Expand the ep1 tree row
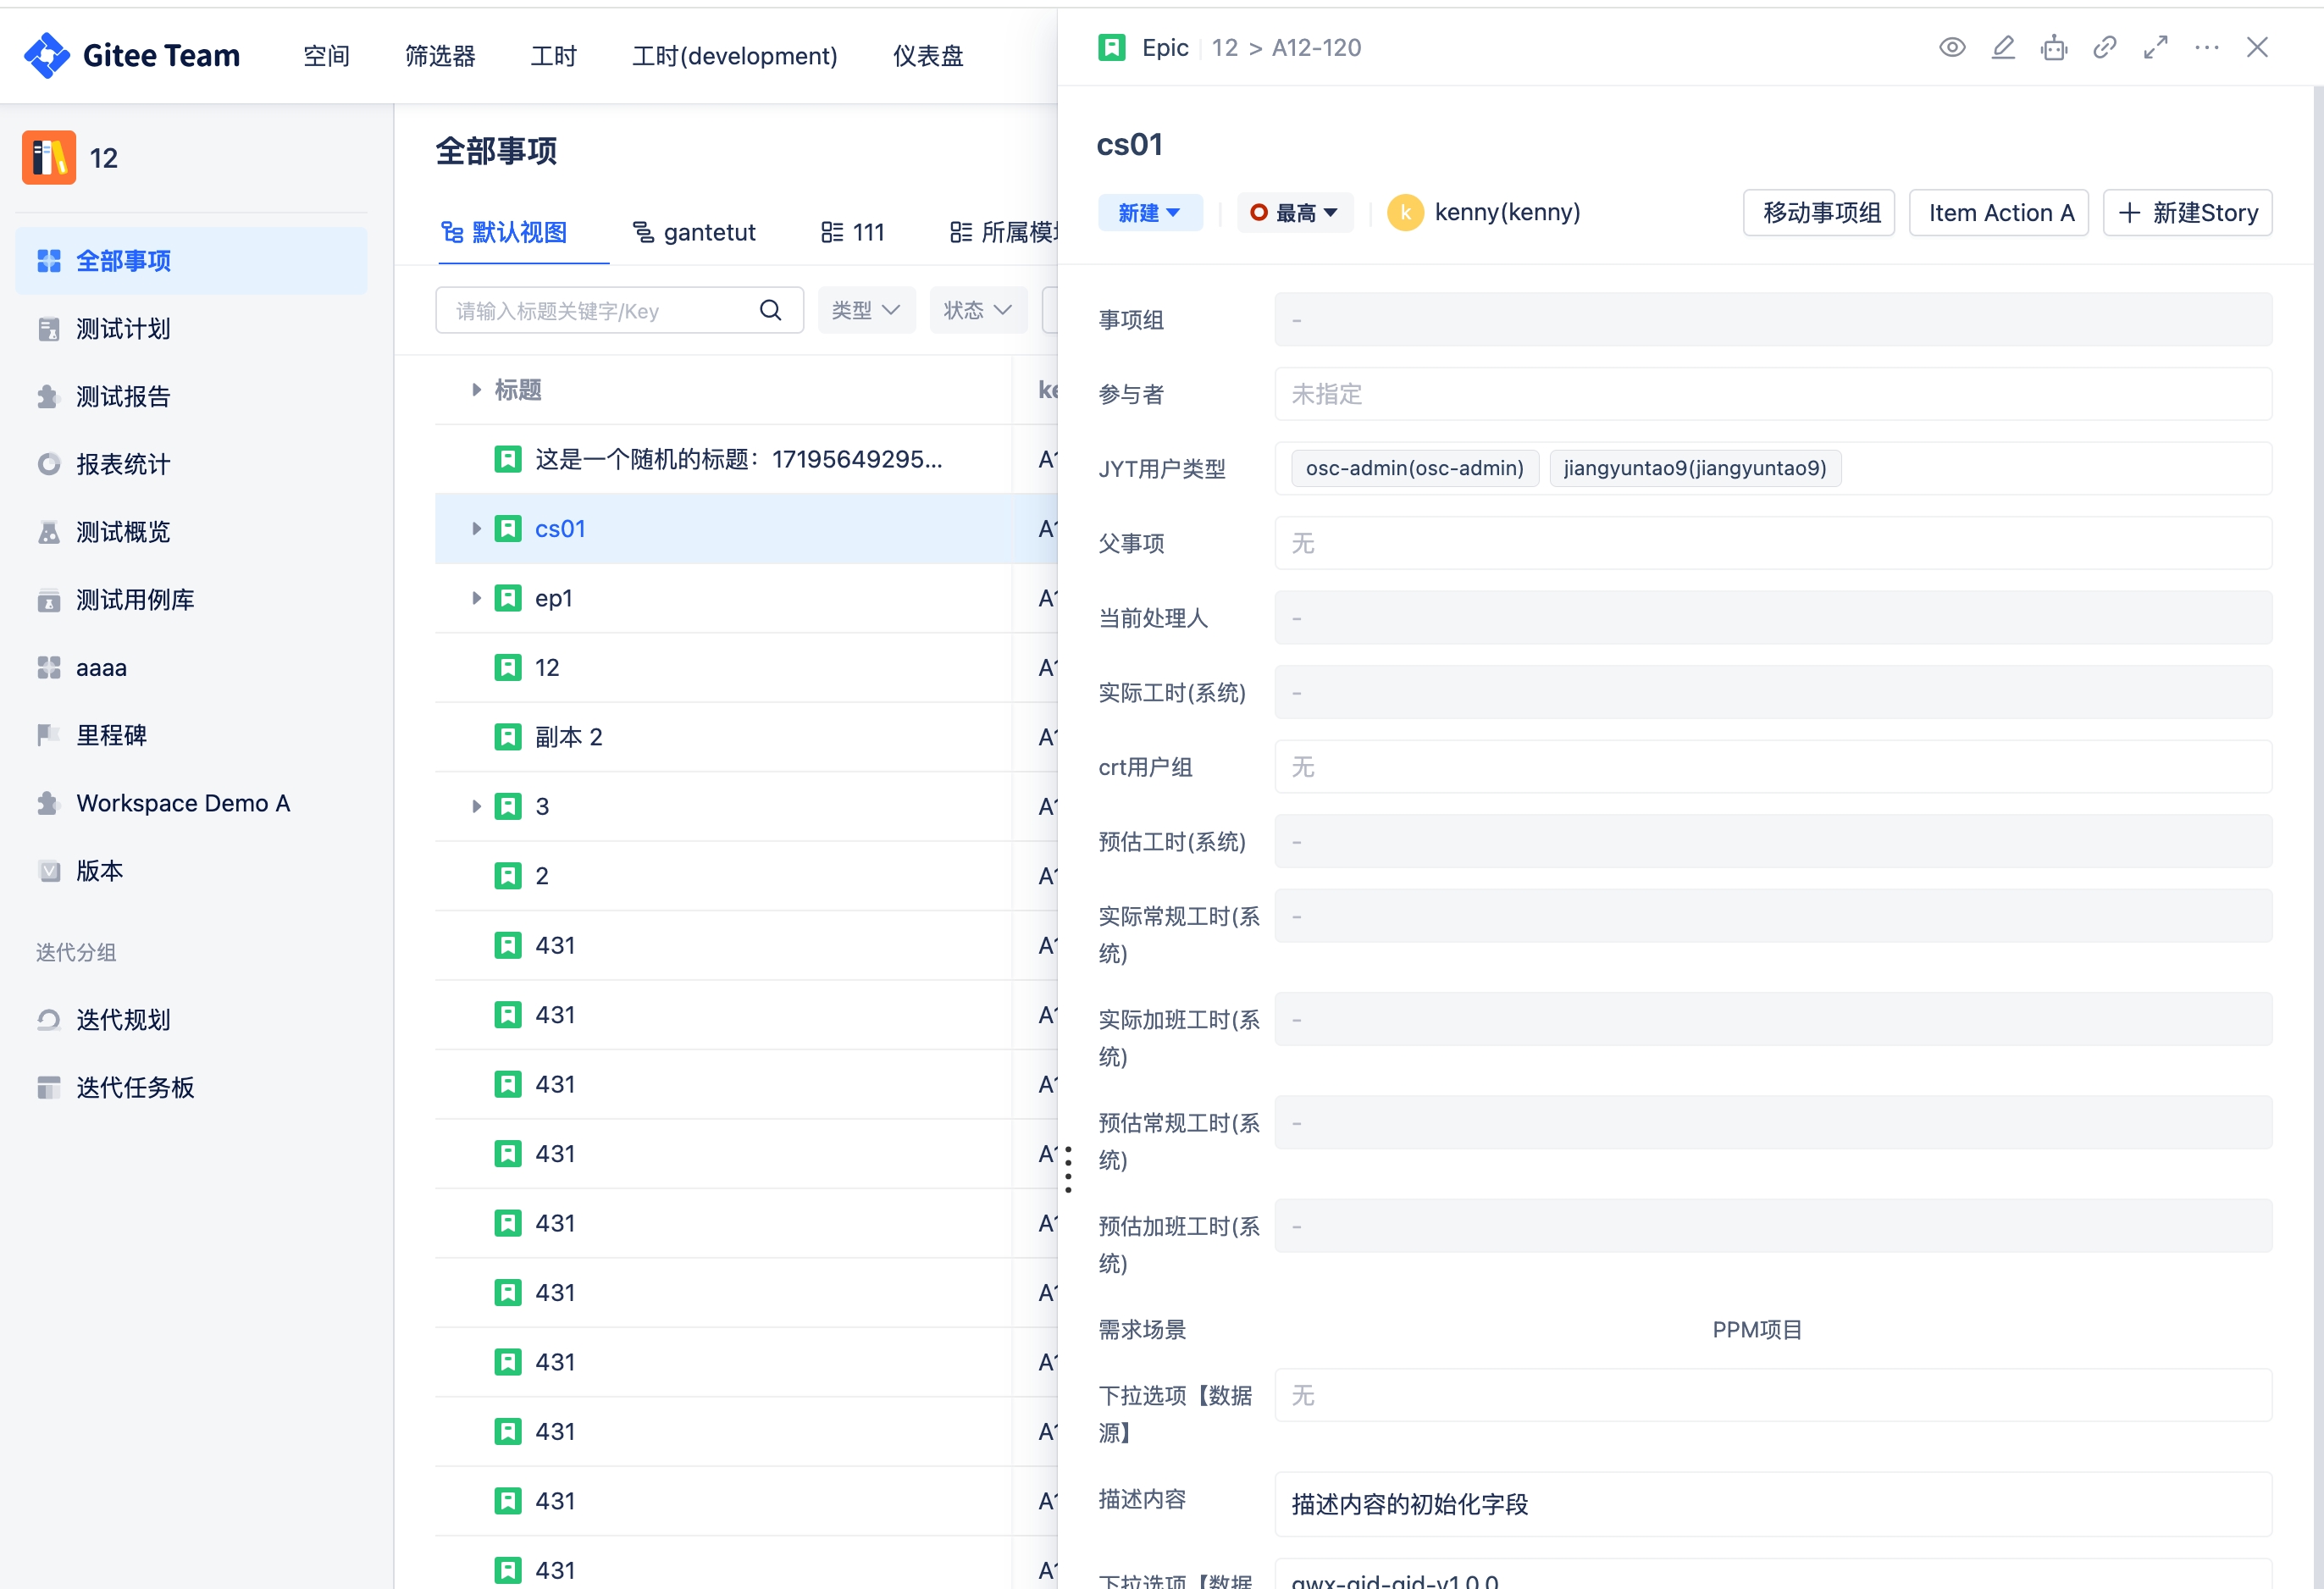Image resolution: width=2324 pixels, height=1589 pixels. [476, 598]
